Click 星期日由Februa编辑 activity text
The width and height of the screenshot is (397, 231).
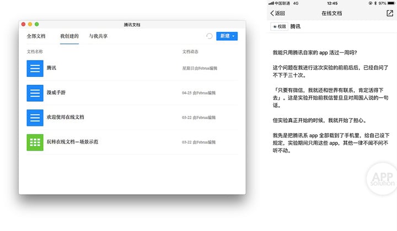coord(200,68)
